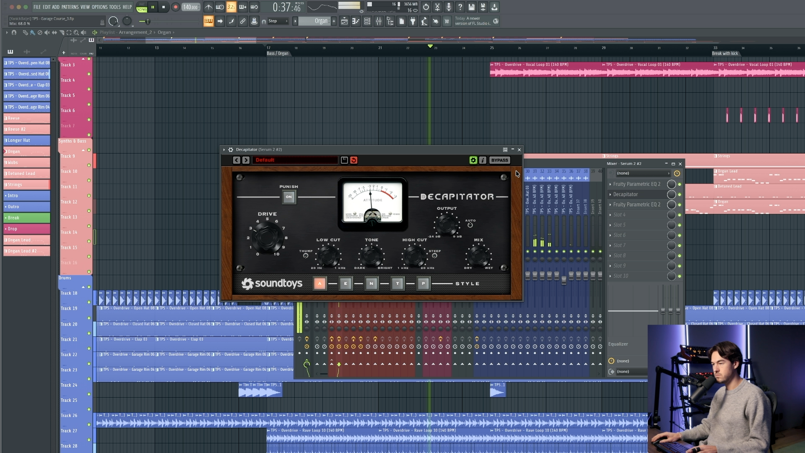Open the Channel rack icon
This screenshot has width=805, height=453.
coord(367,21)
